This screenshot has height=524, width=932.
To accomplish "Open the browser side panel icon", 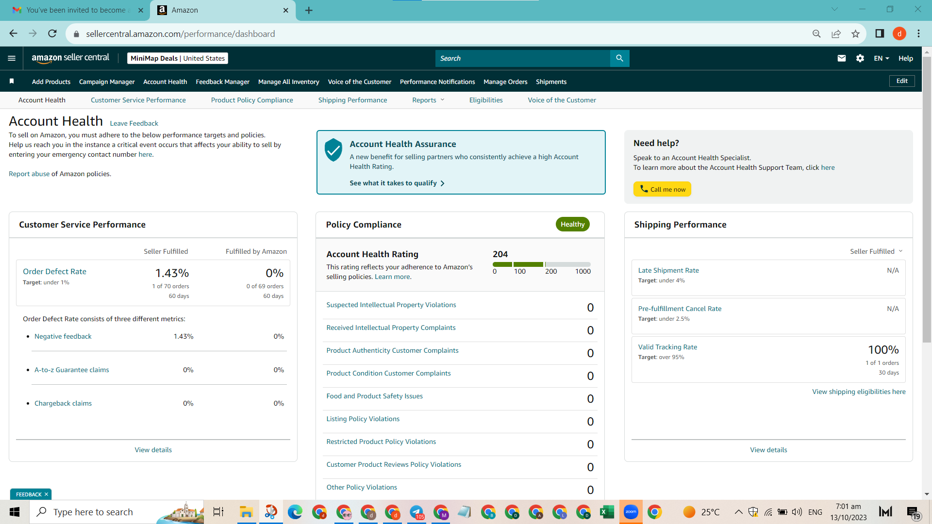I will coord(880,33).
